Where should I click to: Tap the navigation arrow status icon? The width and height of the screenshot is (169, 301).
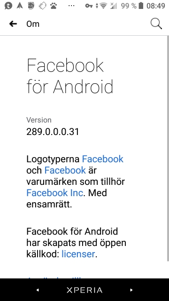pos(20,6)
